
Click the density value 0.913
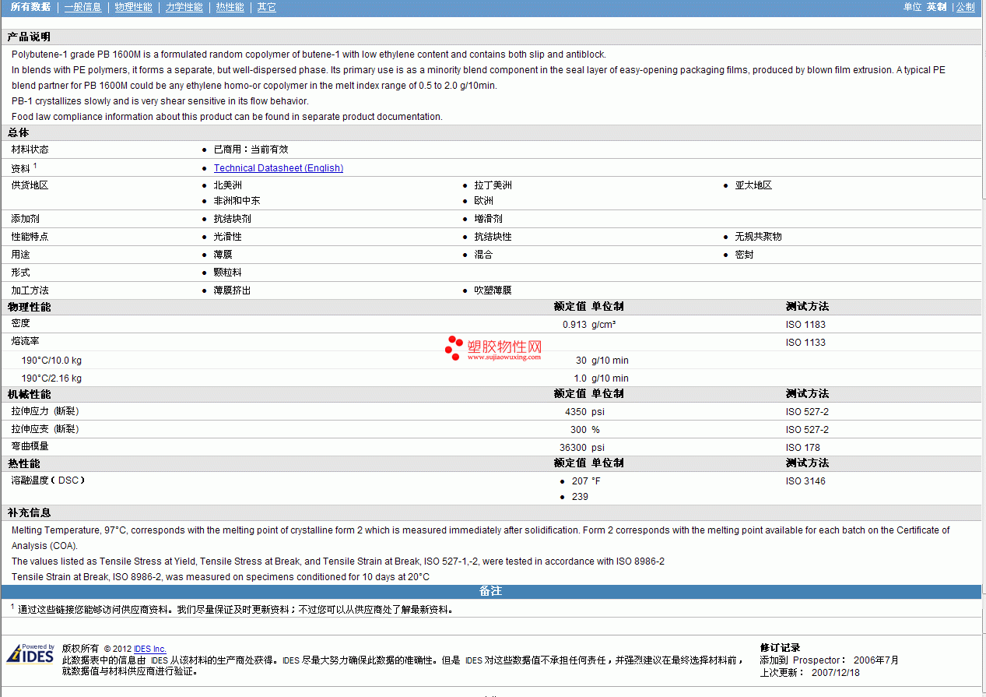coord(574,325)
